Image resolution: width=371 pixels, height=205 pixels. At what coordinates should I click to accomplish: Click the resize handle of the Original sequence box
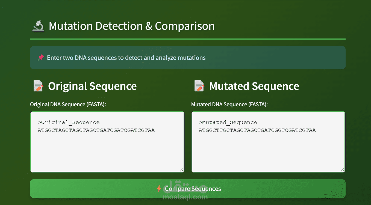click(182, 170)
